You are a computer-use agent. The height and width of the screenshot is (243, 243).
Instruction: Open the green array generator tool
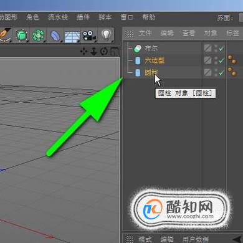click(38, 36)
